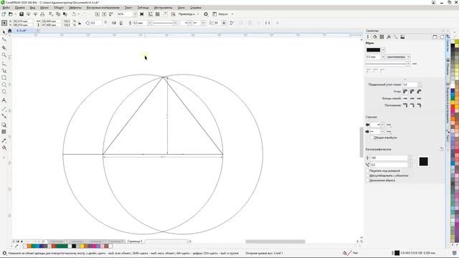Open the zoom level dropdown

135,14
